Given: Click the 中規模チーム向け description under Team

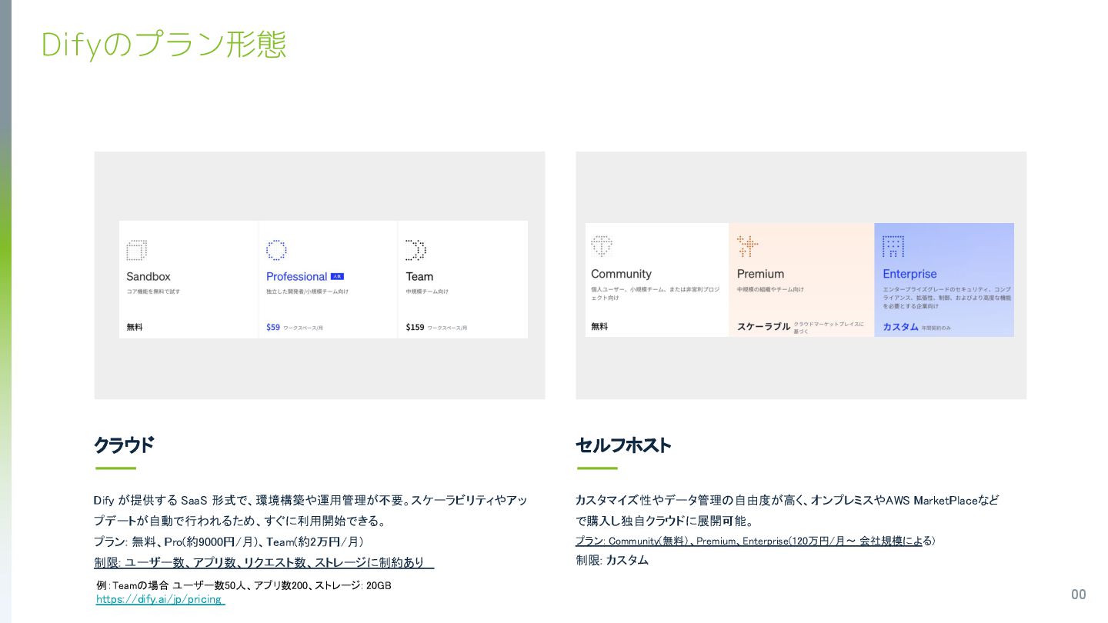Looking at the screenshot, I should coord(427,292).
